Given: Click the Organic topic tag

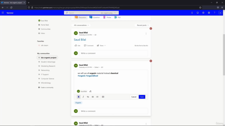Looking at the screenshot, I should 78,103.
